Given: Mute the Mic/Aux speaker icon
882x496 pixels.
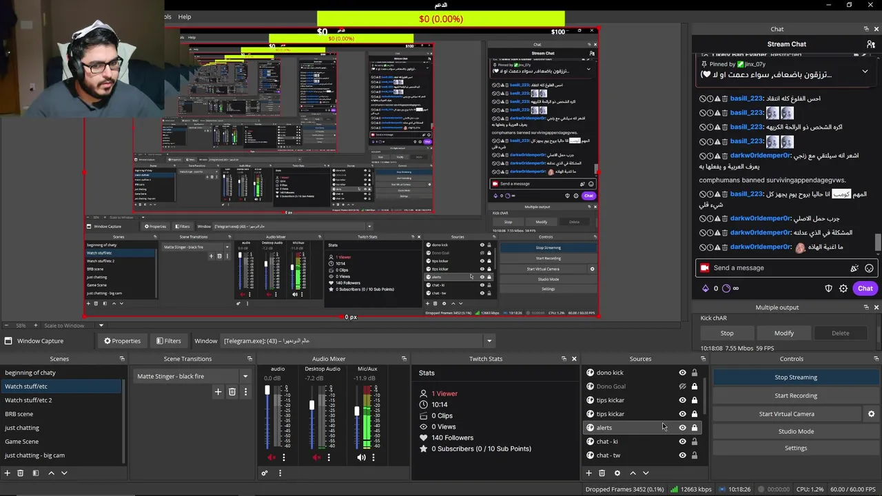Looking at the screenshot, I should (x=361, y=457).
